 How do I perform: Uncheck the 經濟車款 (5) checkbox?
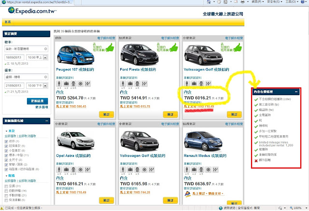pyautogui.click(x=6, y=146)
